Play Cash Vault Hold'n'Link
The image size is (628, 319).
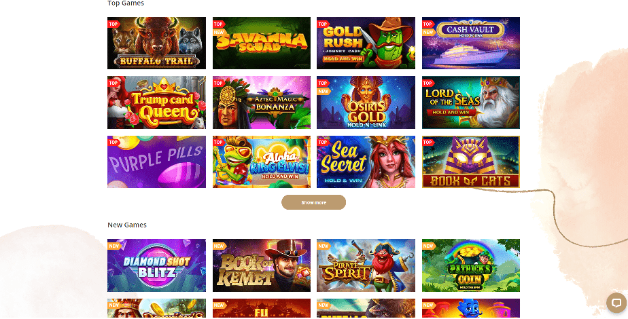[470, 43]
